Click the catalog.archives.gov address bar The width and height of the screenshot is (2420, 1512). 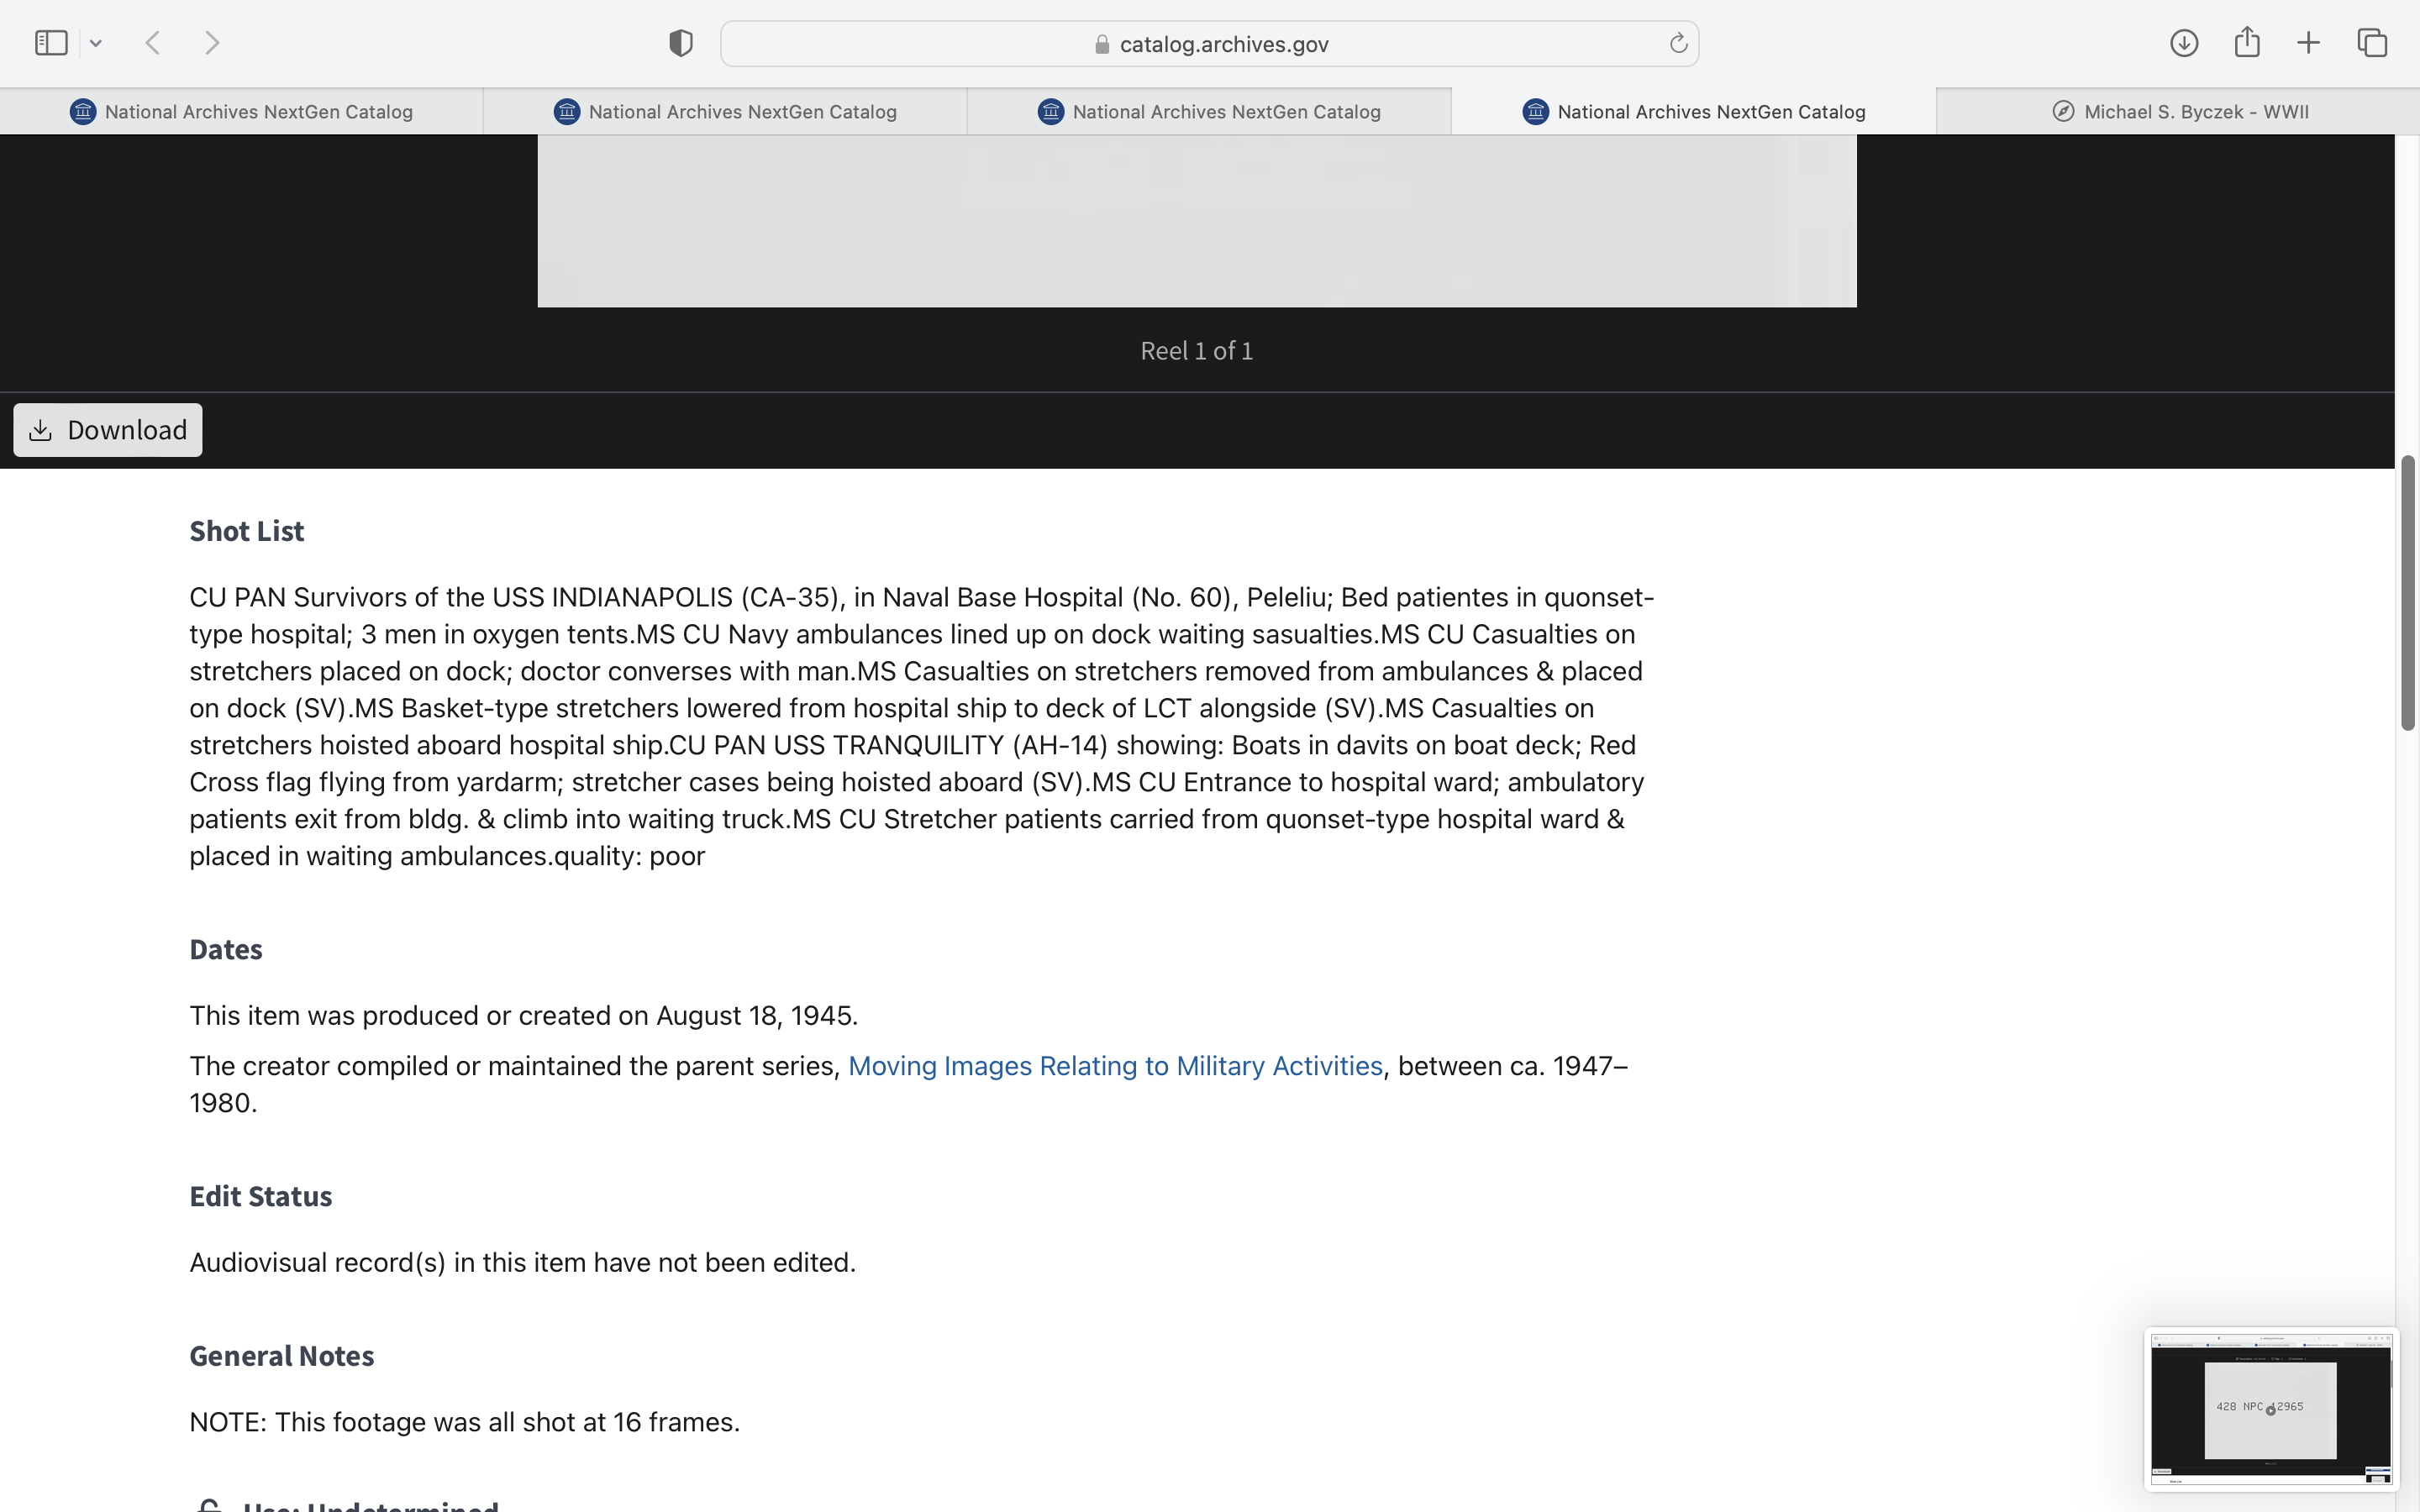pos(1210,44)
